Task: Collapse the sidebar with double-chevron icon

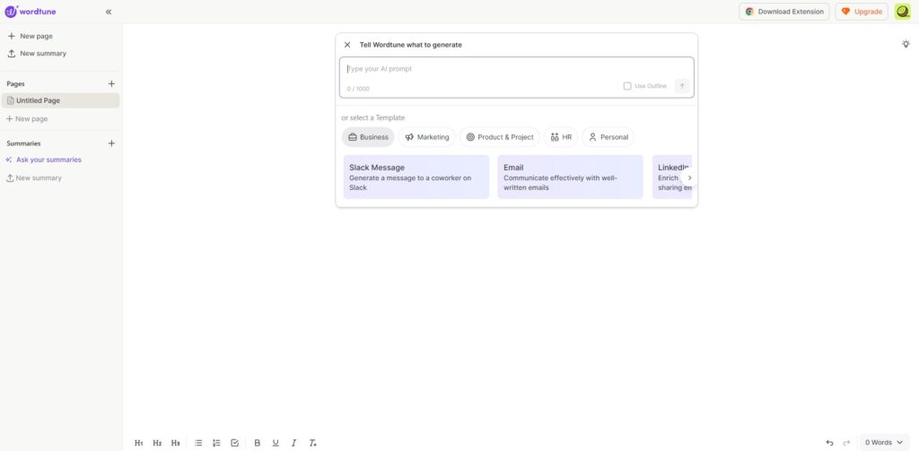Action: coord(109,12)
